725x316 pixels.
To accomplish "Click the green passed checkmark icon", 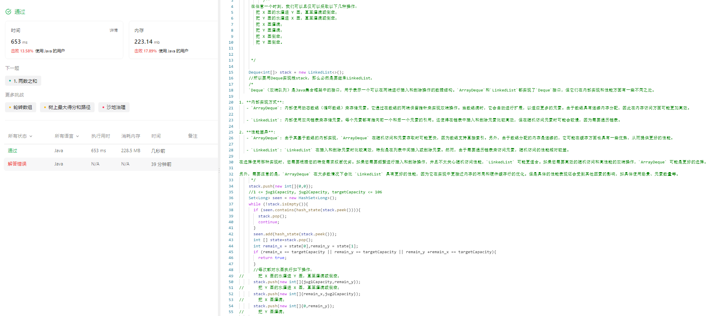I will (8, 12).
